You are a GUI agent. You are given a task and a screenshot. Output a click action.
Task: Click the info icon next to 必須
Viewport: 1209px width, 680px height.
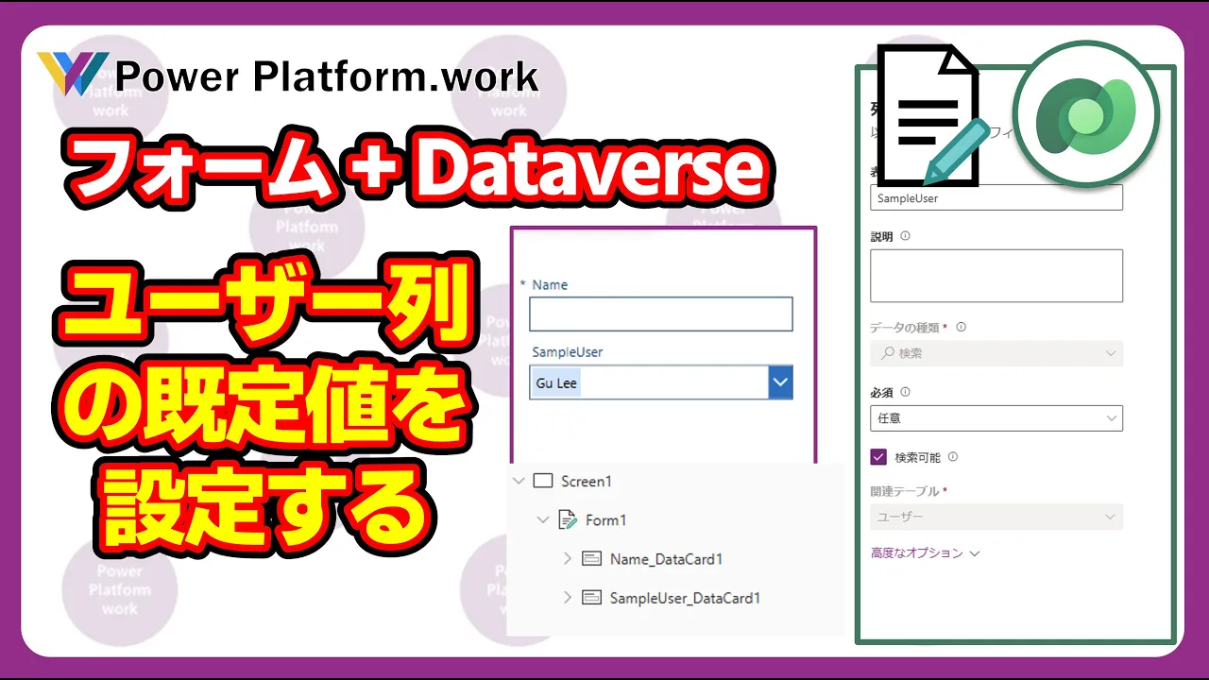click(x=905, y=392)
